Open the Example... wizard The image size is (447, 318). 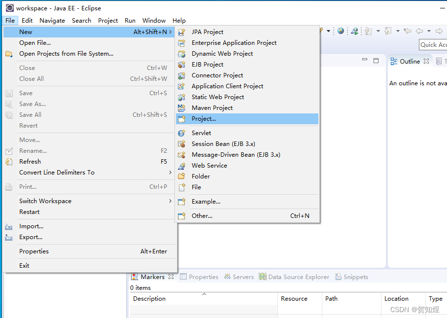click(x=247, y=202)
